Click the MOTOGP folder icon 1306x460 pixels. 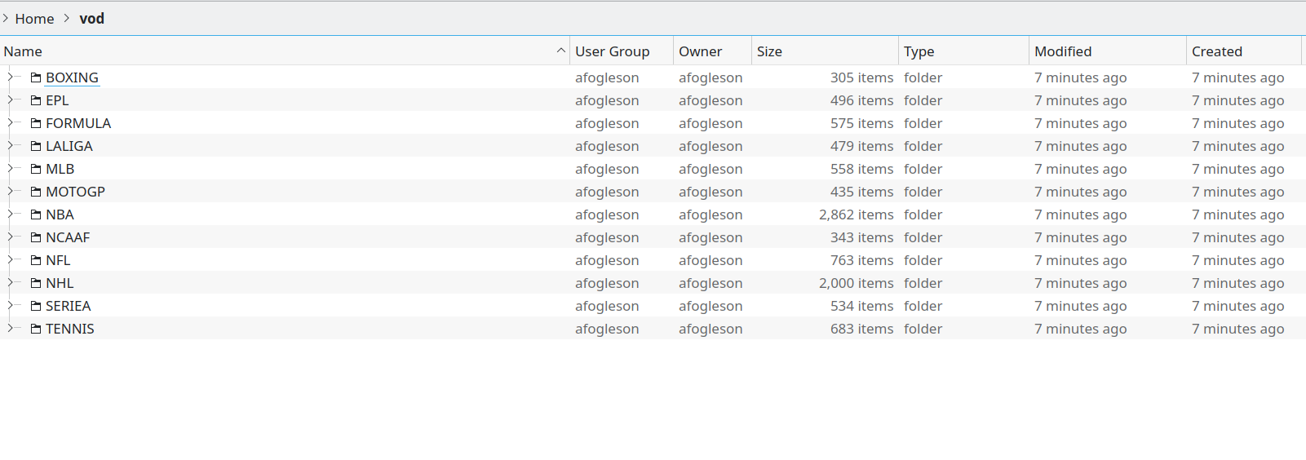click(x=36, y=192)
